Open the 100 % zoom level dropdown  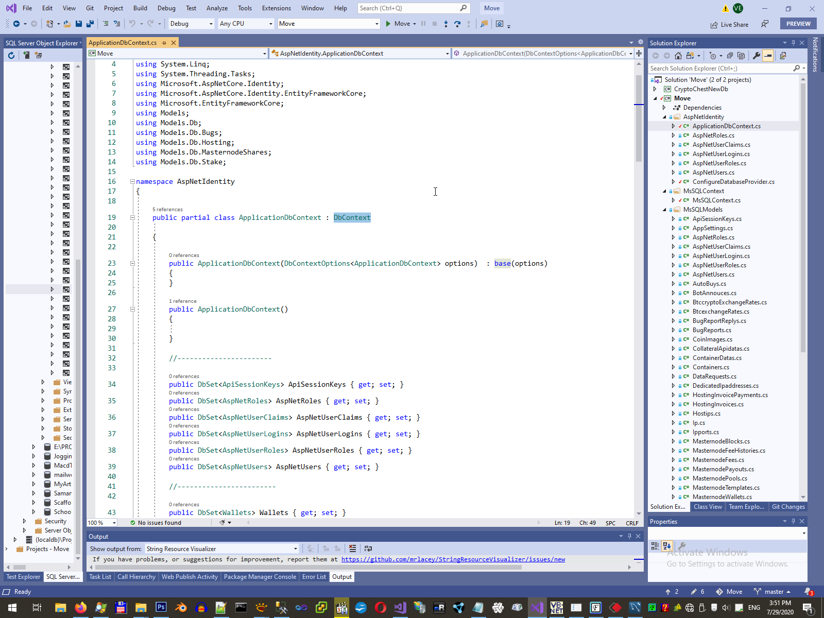click(x=102, y=523)
